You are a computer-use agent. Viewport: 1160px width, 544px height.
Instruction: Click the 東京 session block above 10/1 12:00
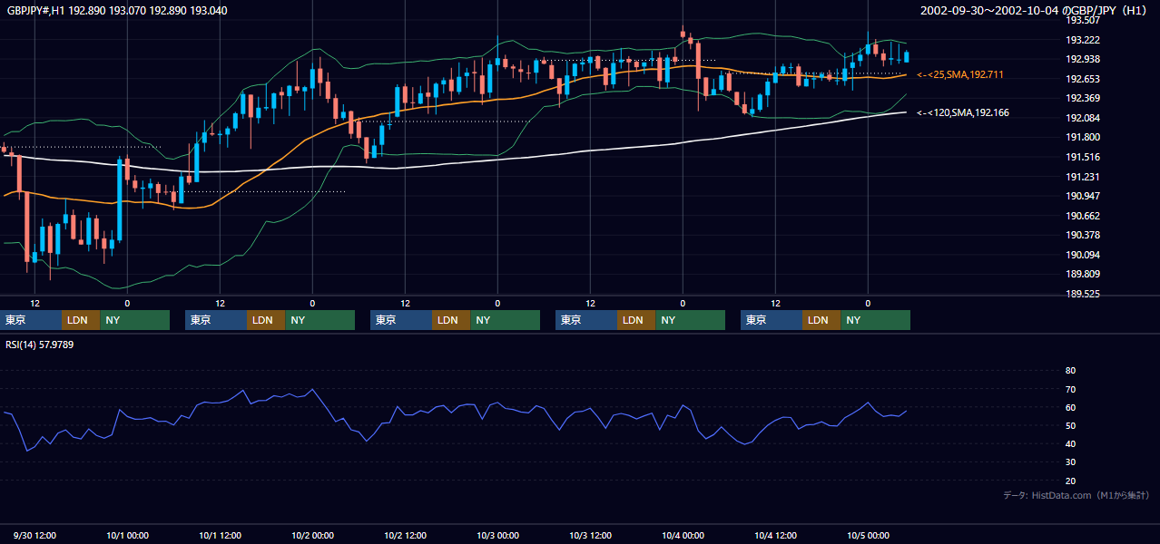[216, 320]
